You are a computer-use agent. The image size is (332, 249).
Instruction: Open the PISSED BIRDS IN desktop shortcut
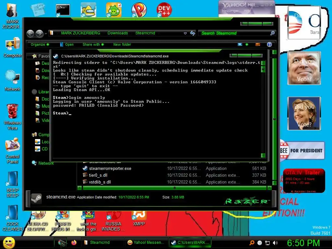tap(63, 221)
